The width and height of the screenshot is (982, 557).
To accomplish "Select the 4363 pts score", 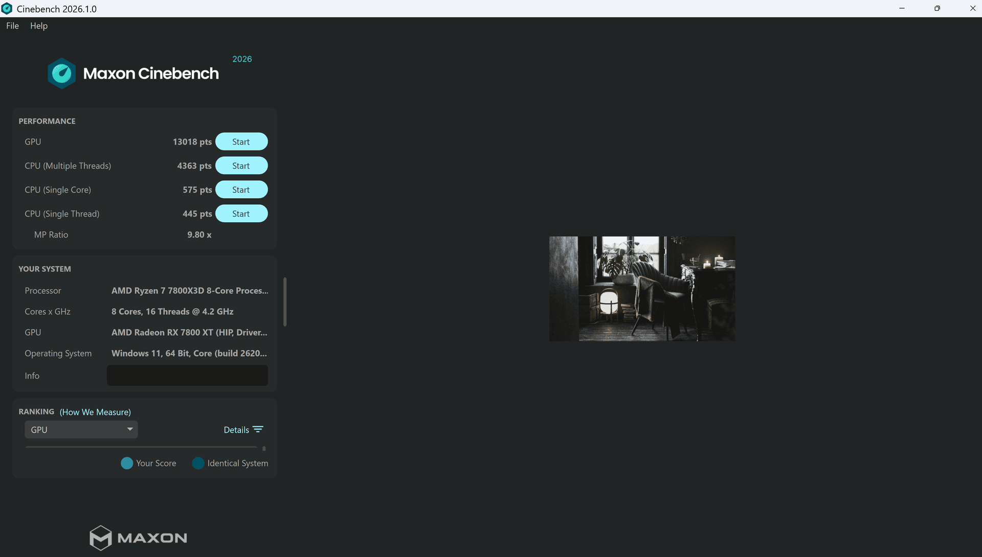I will (x=194, y=166).
